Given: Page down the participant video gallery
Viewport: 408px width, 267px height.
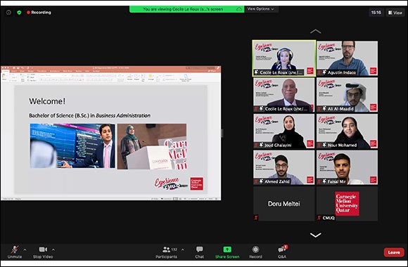Looking at the screenshot, I should point(315,235).
